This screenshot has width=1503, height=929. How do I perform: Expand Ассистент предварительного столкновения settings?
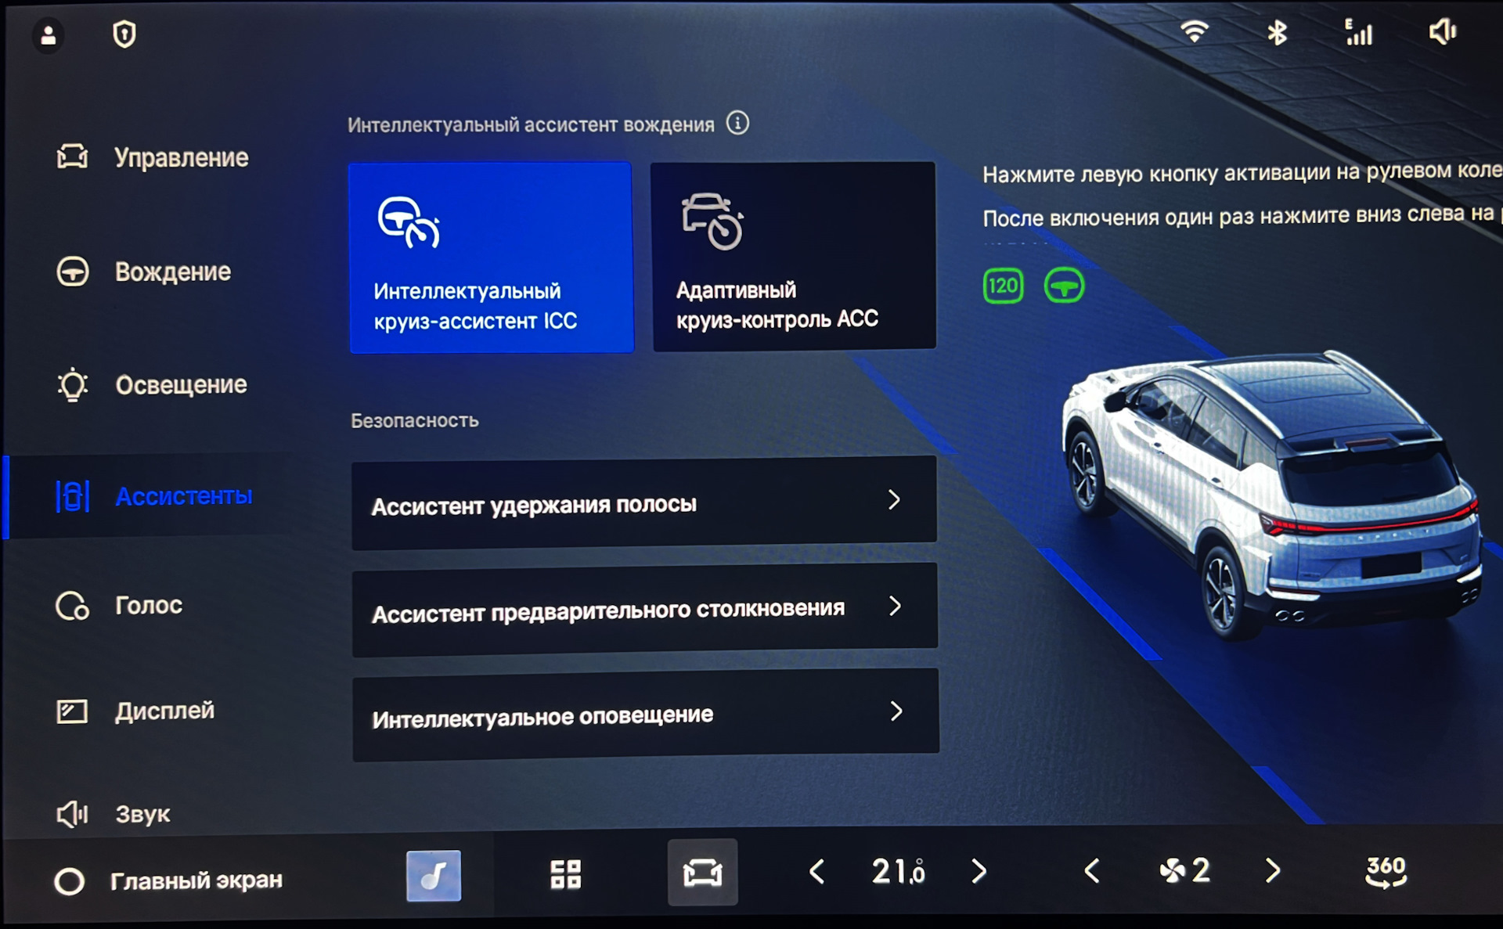point(643,609)
